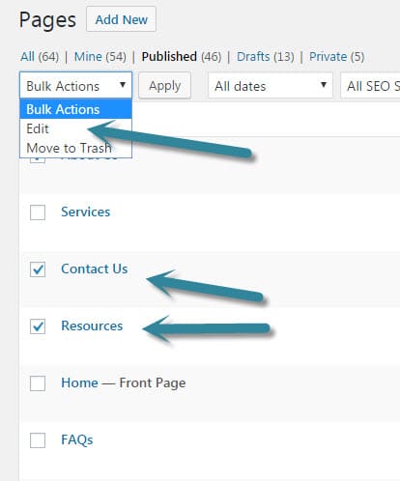Screen dimensions: 400x481
Task: View Drafts (13) pages
Action: click(x=266, y=57)
